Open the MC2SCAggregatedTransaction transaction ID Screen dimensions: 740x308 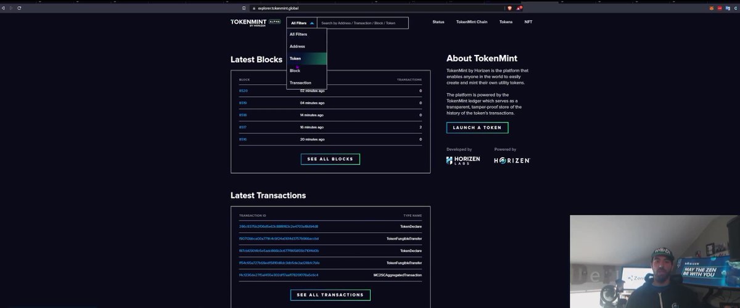tap(279, 275)
